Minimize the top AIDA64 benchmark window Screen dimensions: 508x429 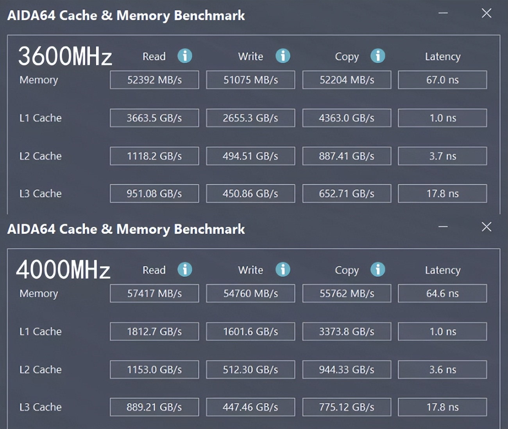click(443, 13)
